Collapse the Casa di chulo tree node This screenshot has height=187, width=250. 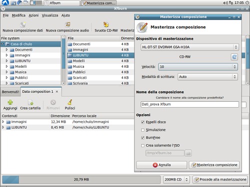coord(2,44)
